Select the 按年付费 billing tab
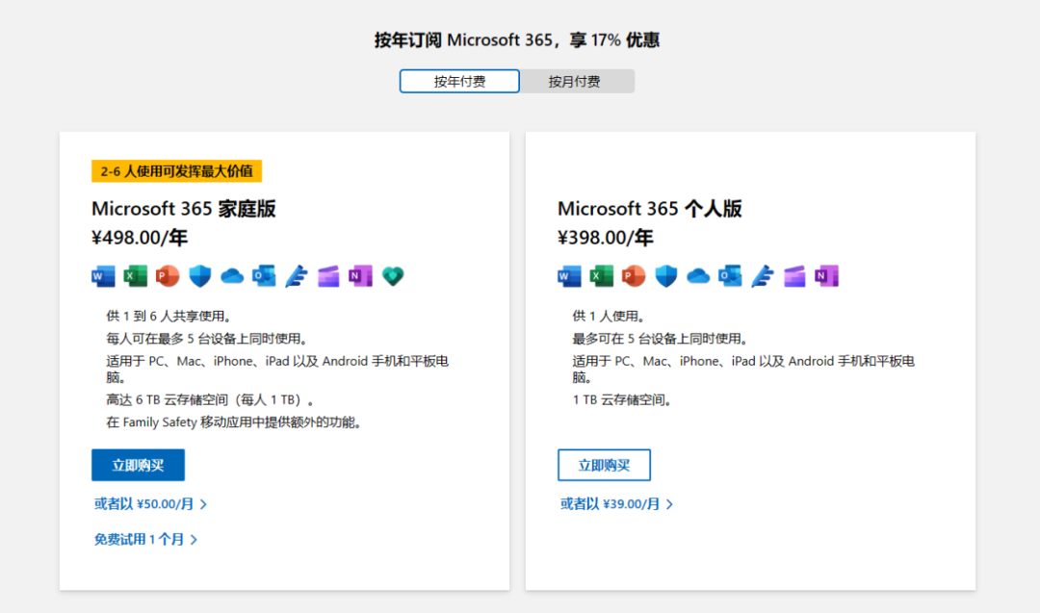 (x=459, y=82)
